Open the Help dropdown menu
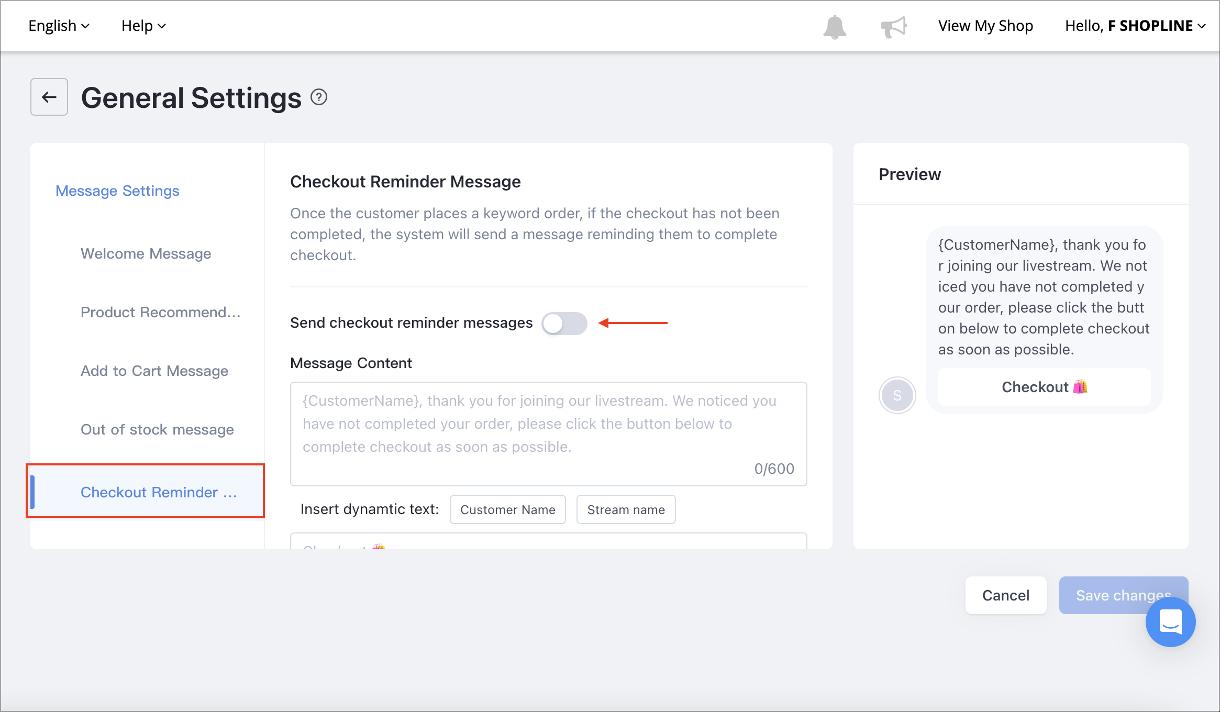Image resolution: width=1220 pixels, height=712 pixels. pos(143,26)
